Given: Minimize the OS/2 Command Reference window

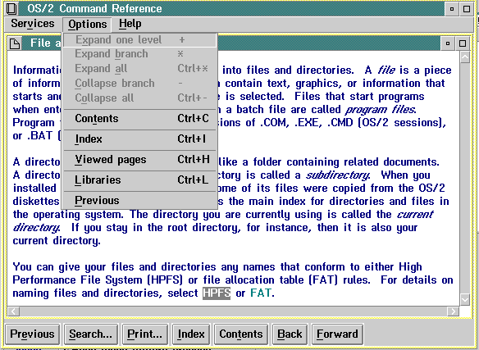Looking at the screenshot, I should click(x=451, y=8).
